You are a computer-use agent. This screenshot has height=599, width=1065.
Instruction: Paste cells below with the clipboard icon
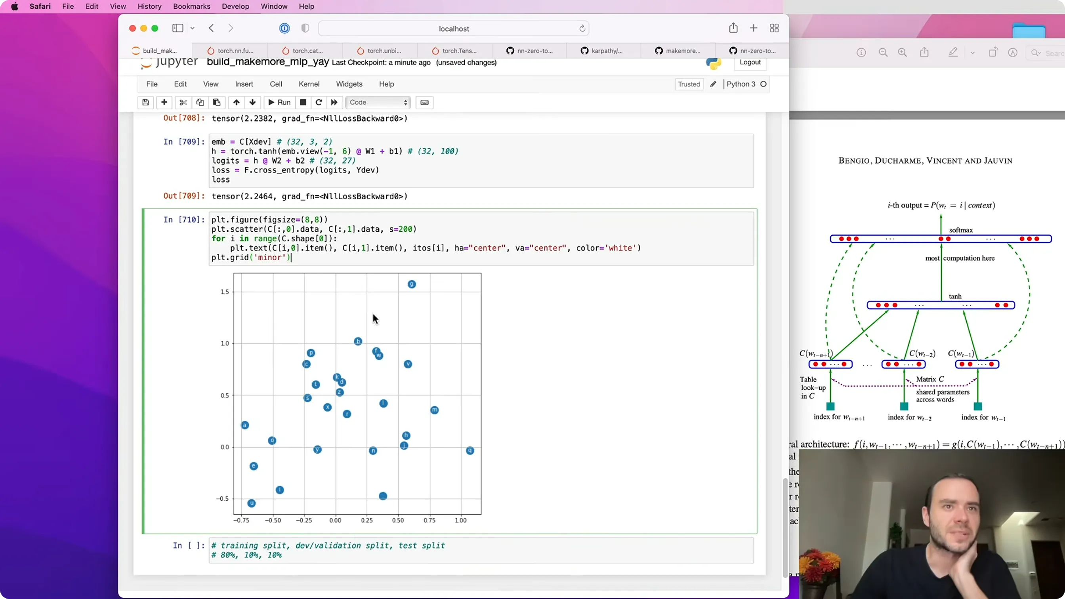click(217, 103)
